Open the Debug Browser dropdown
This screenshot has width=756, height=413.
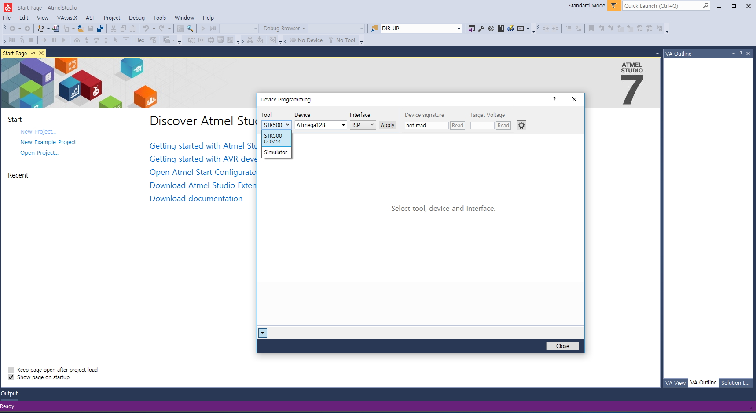(284, 29)
